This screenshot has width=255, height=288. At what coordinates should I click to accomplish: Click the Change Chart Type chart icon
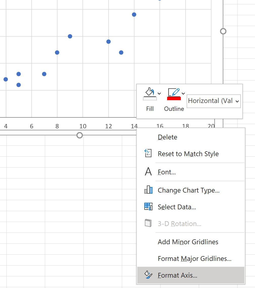coord(149,190)
